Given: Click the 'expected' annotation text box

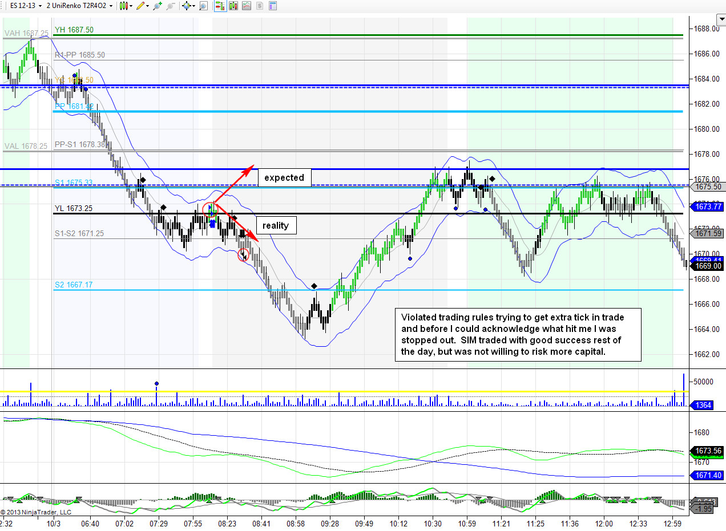Looking at the screenshot, I should pyautogui.click(x=284, y=177).
